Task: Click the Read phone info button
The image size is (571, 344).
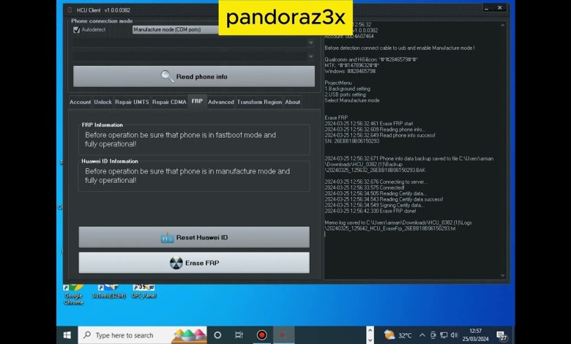Action: tap(194, 77)
